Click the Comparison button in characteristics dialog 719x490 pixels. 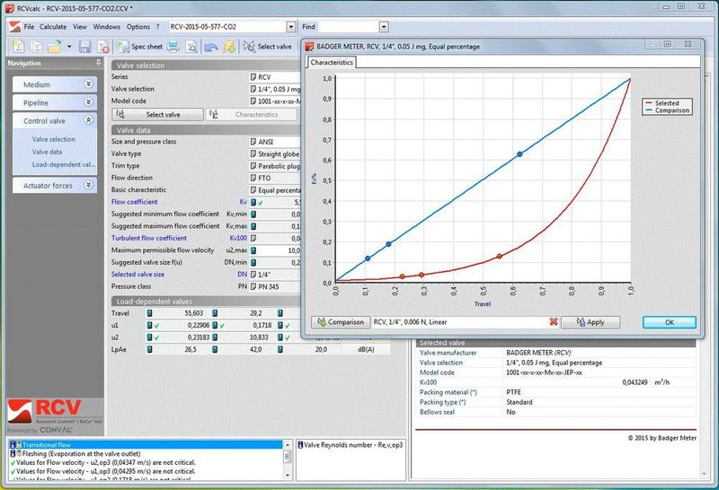[x=341, y=322]
